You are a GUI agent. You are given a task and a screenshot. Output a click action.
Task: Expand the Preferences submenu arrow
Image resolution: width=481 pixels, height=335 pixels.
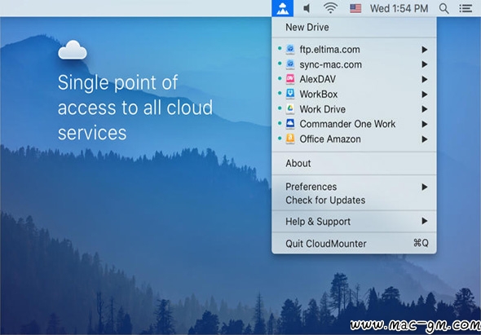pyautogui.click(x=425, y=187)
